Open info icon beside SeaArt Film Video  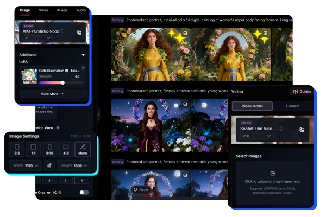pyautogui.click(x=281, y=129)
